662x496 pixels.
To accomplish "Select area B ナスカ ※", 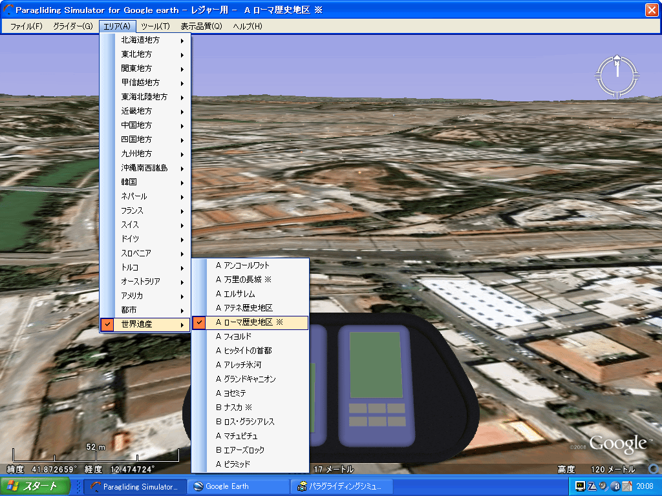I will click(250, 408).
